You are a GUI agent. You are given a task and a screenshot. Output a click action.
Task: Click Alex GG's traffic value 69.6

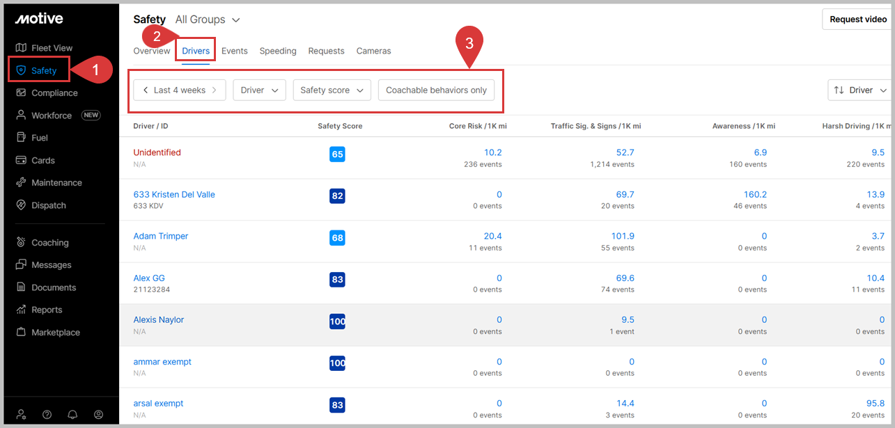tap(625, 278)
